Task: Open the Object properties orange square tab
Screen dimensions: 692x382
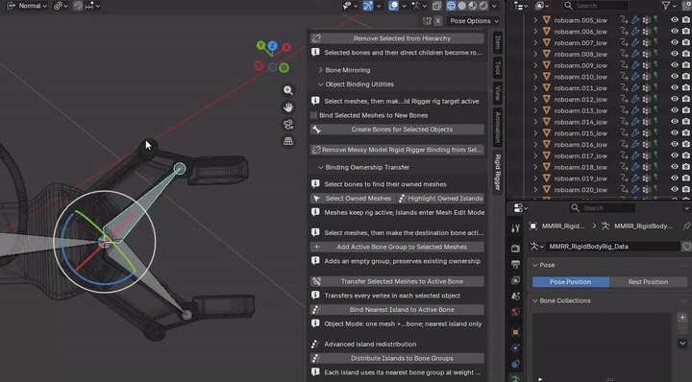Action: coord(515,332)
